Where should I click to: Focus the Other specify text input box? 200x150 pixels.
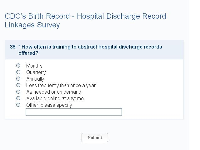tap(74, 112)
